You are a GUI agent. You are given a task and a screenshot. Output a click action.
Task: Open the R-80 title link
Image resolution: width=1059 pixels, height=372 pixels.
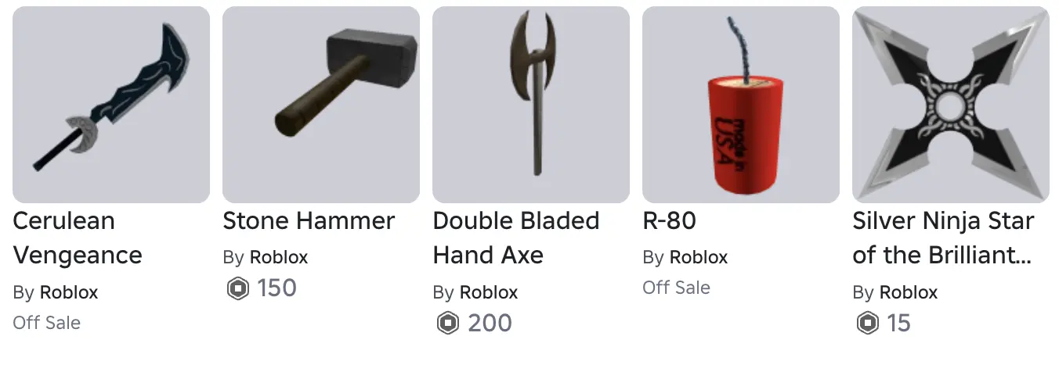670,221
